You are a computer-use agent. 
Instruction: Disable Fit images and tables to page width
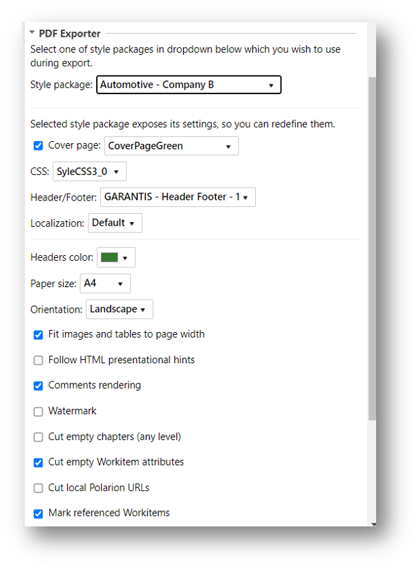38,335
